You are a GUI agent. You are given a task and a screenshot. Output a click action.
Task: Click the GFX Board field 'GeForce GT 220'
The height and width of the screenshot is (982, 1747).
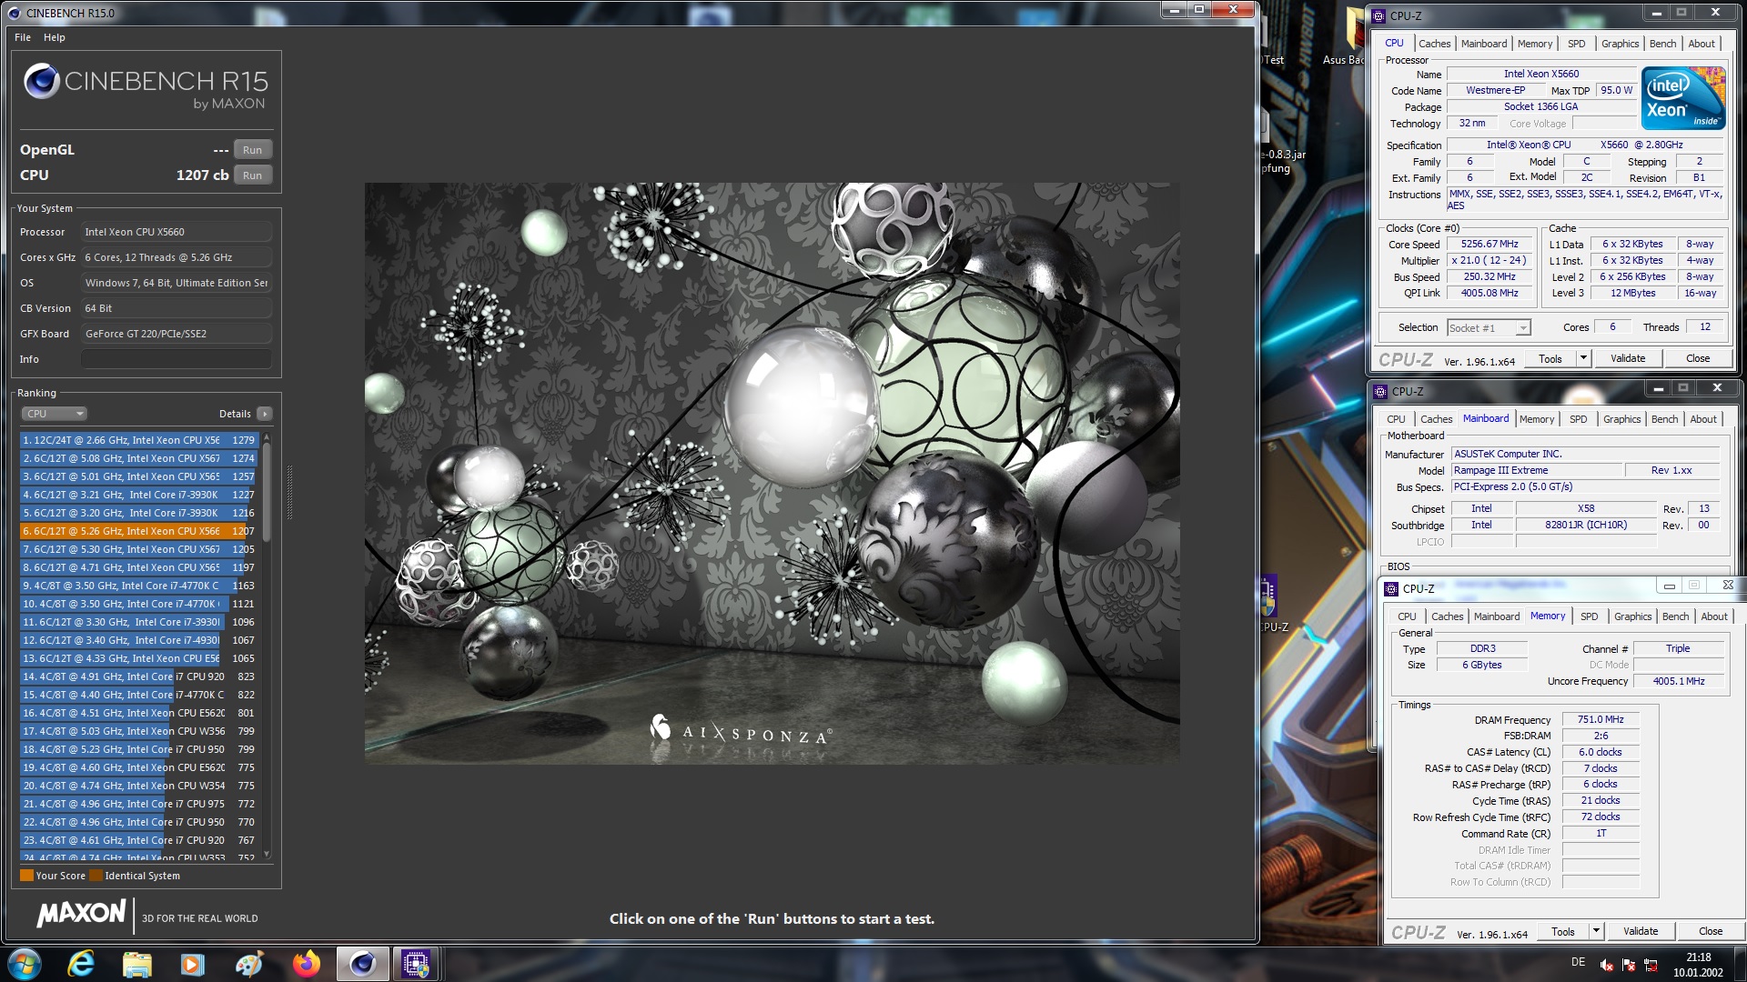(x=177, y=334)
